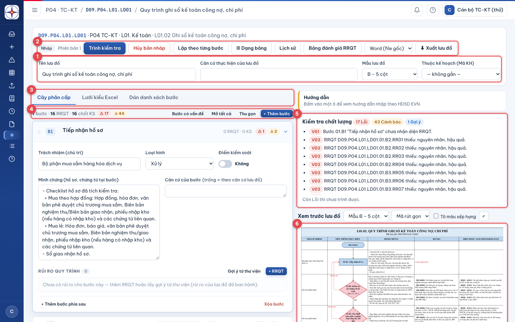The height and width of the screenshot is (322, 515).
Task: Click the plus icon in sidebar
Action: click(12, 47)
